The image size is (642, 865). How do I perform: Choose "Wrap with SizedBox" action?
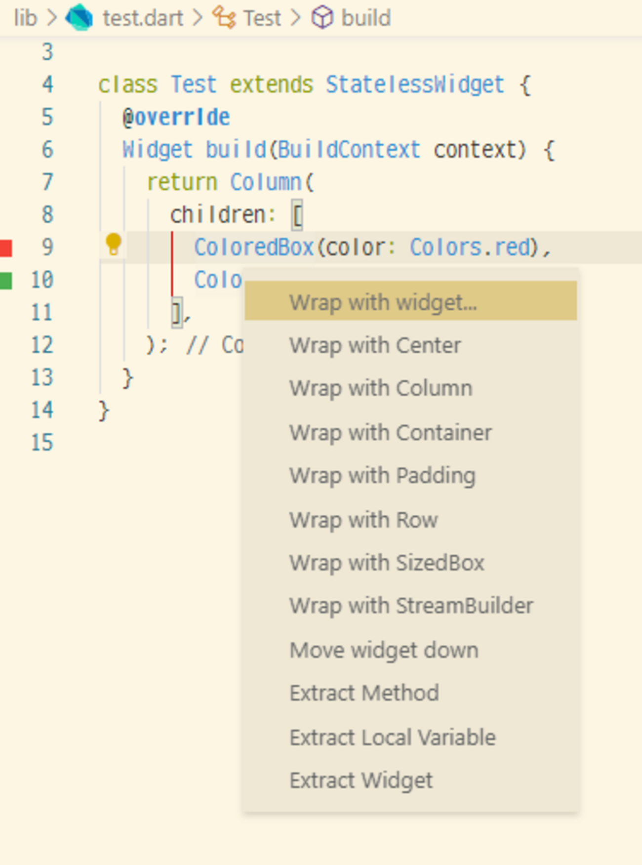[387, 563]
